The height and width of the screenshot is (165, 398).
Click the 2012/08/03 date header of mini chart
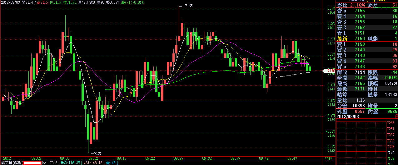pyautogui.click(x=347, y=116)
